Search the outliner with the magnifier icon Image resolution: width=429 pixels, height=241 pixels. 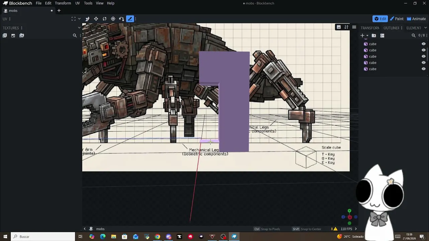point(413,35)
